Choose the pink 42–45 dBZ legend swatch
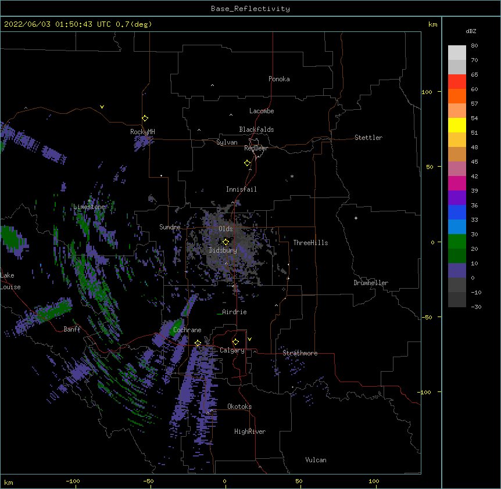 457,169
